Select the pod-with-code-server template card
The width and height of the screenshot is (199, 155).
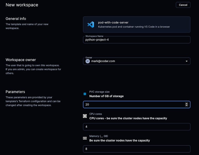pos(137,25)
